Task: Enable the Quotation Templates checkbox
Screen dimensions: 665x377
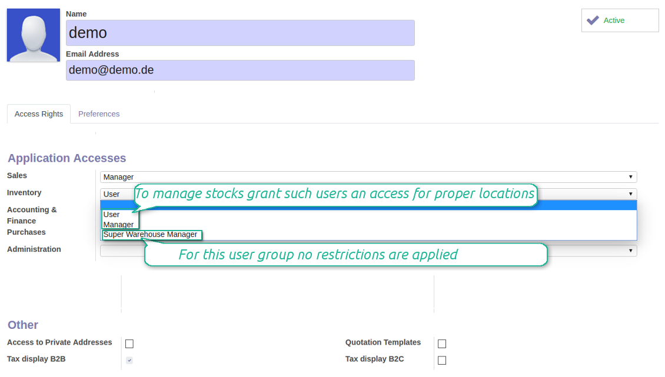Action: (x=442, y=343)
